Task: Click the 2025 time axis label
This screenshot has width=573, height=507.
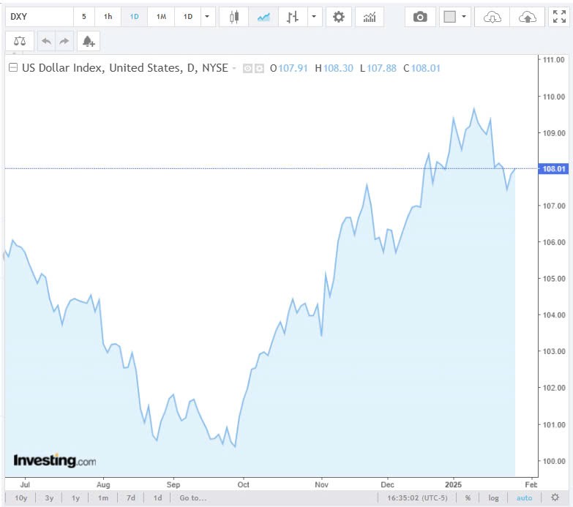Action: (x=453, y=485)
